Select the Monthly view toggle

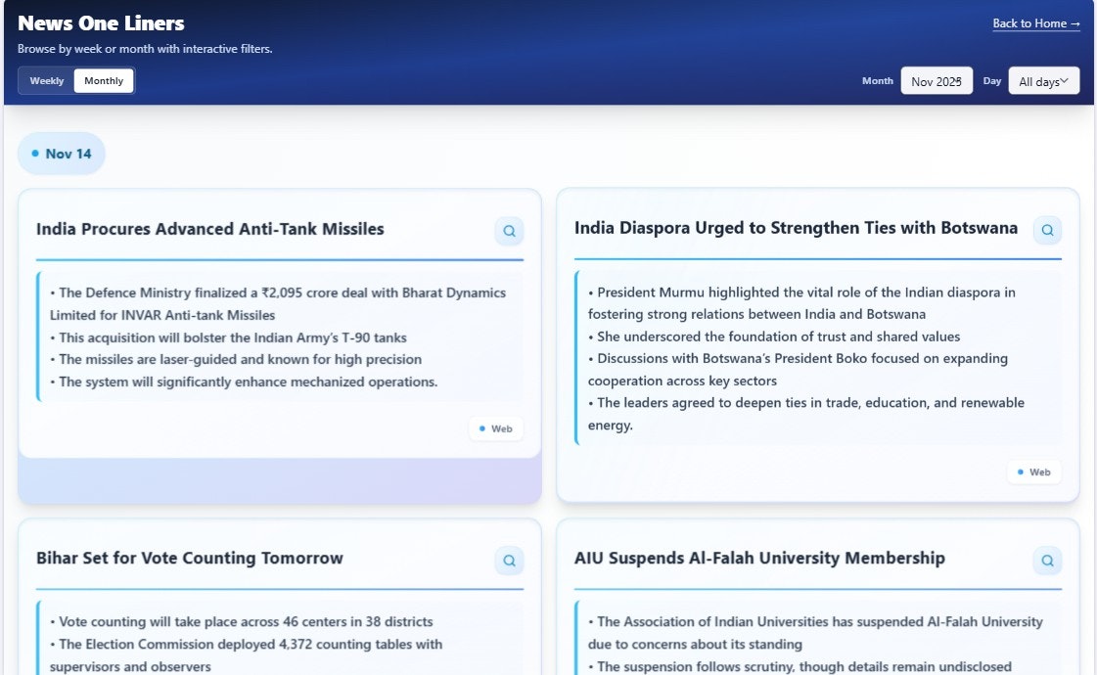click(x=104, y=80)
